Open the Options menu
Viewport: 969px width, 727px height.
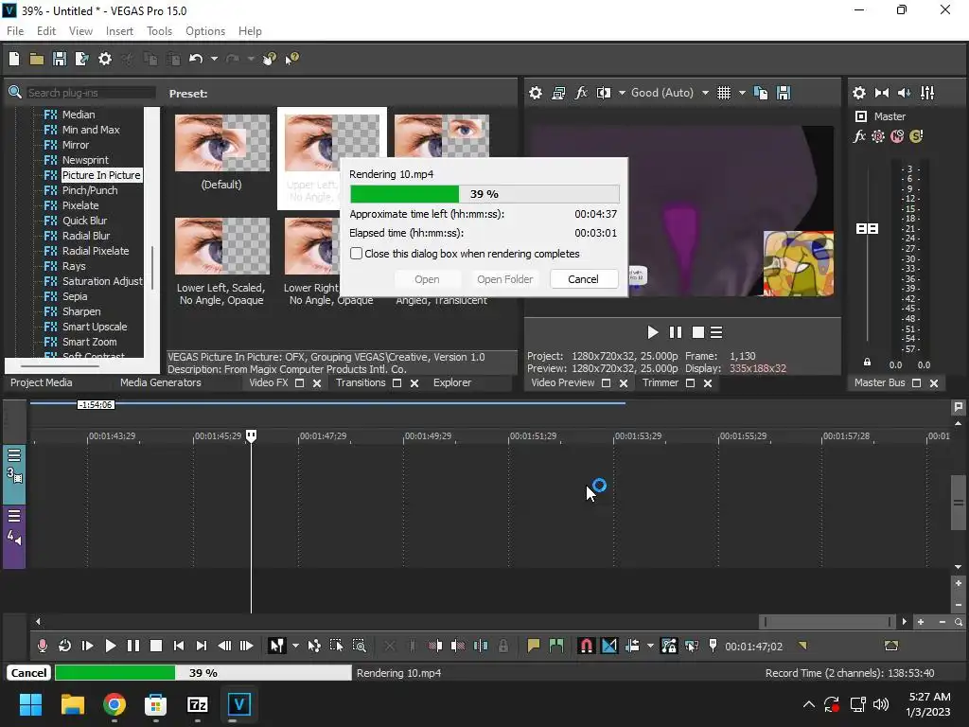pos(205,31)
